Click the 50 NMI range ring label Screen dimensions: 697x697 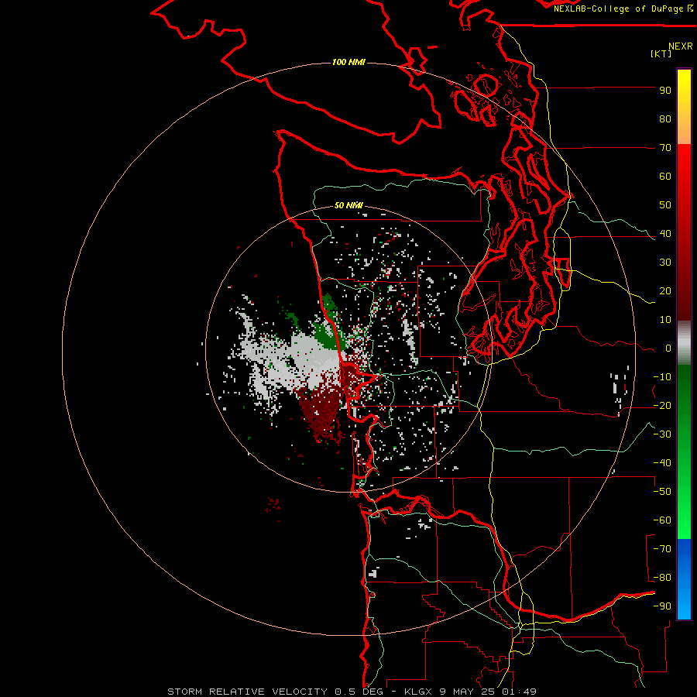(x=348, y=205)
